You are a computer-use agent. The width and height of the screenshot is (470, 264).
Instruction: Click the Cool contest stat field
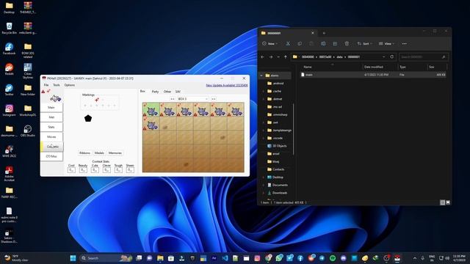(x=71, y=170)
